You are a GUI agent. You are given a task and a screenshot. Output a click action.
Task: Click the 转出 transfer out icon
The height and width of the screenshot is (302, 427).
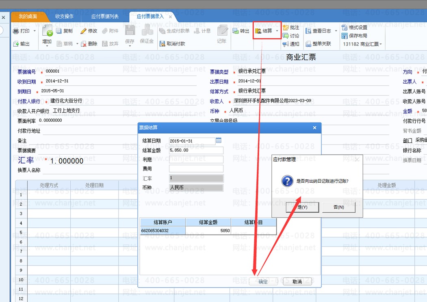[x=236, y=31]
